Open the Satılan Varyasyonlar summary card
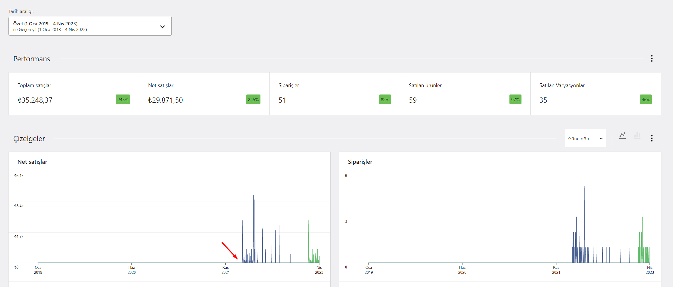The width and height of the screenshot is (673, 287). pyautogui.click(x=595, y=94)
